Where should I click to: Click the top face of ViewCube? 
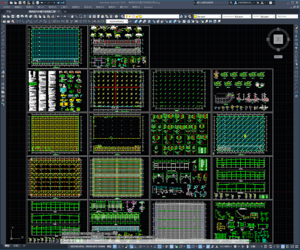[x=278, y=39]
